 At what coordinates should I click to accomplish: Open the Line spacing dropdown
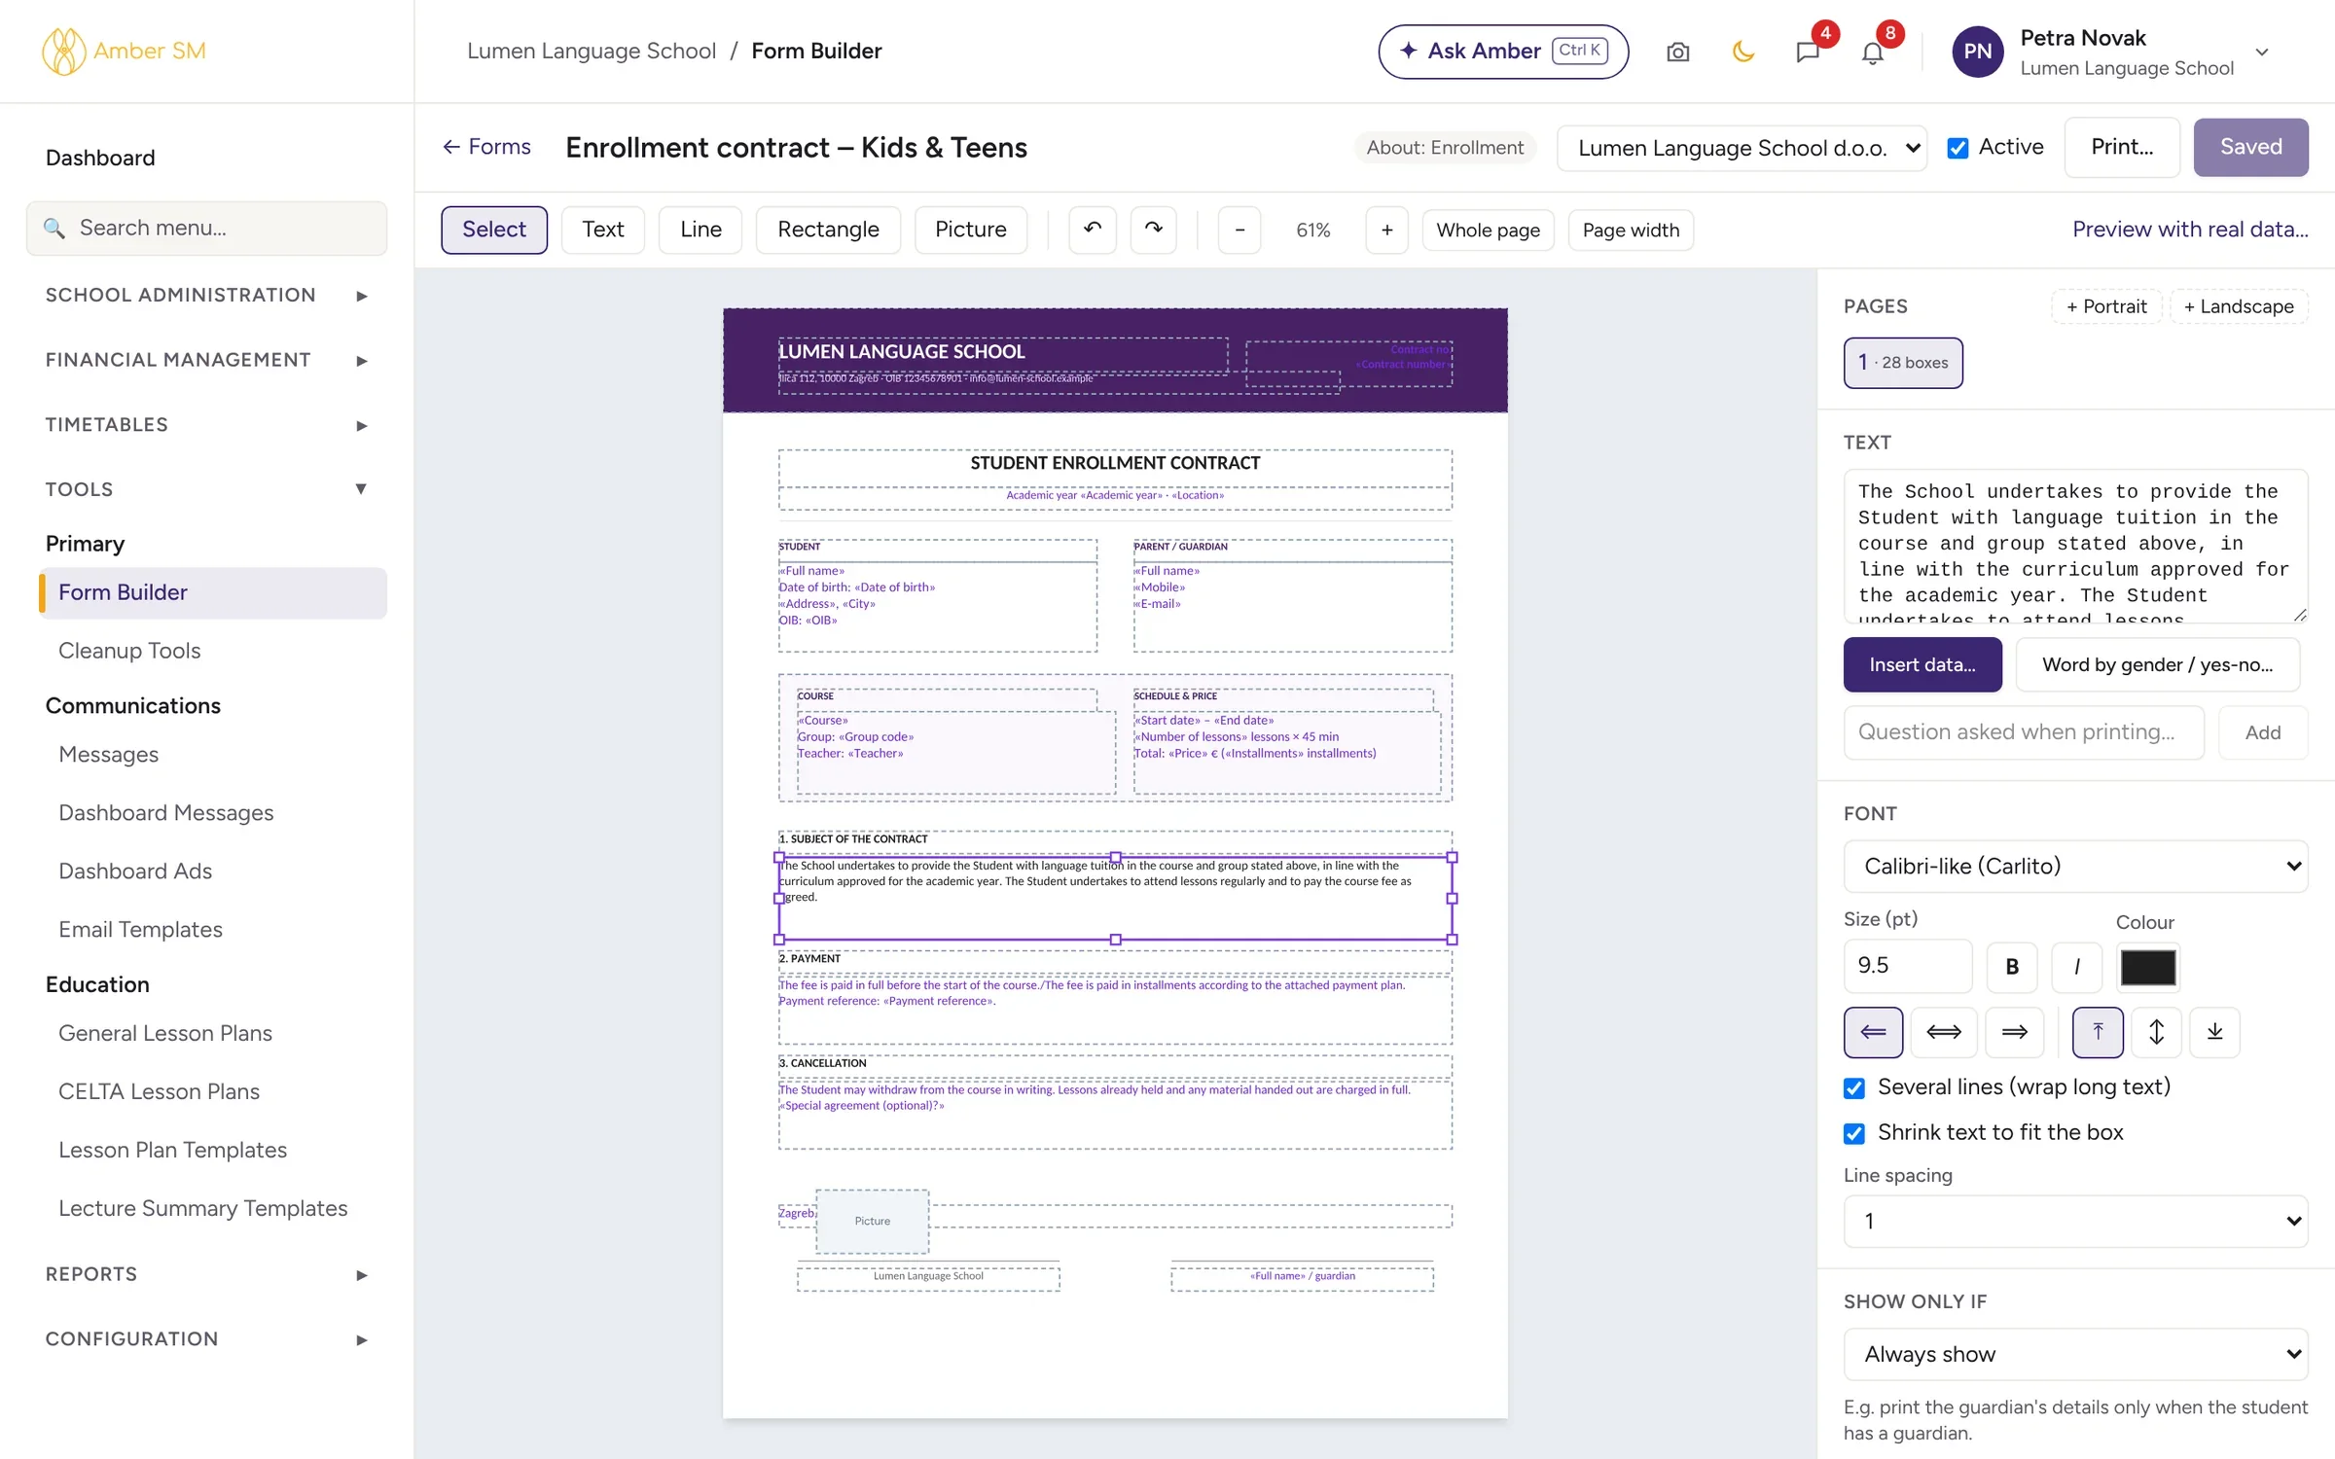point(2075,1221)
